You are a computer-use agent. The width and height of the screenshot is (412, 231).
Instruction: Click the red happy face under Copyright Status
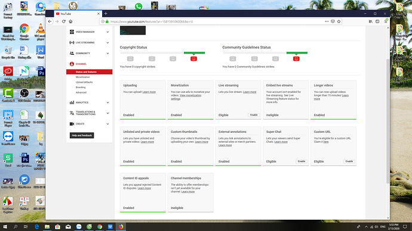pos(193,59)
